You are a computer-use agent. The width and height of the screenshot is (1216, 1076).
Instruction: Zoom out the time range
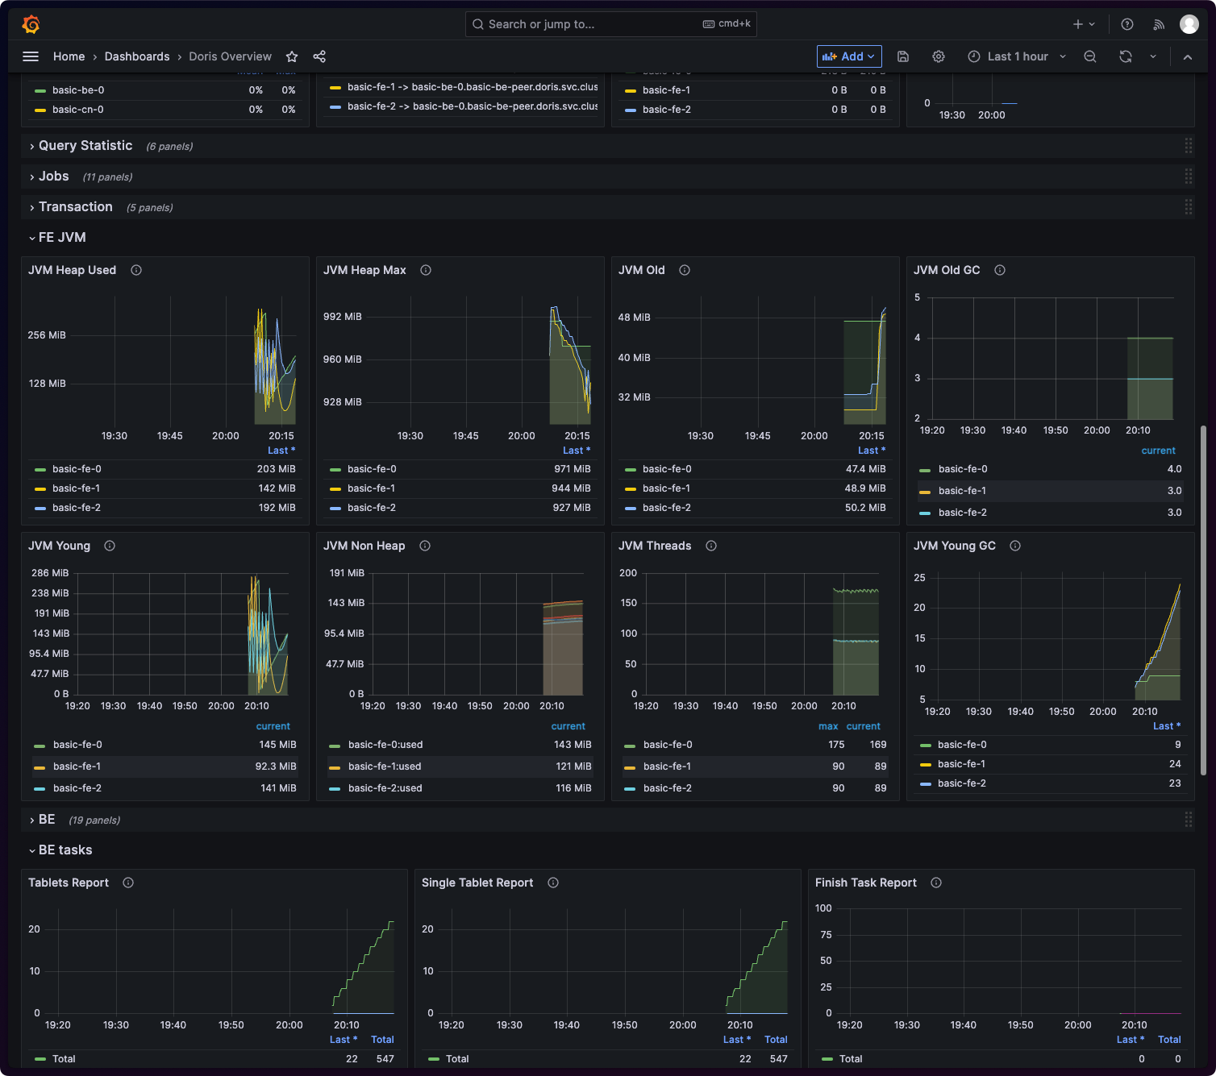pyautogui.click(x=1089, y=56)
